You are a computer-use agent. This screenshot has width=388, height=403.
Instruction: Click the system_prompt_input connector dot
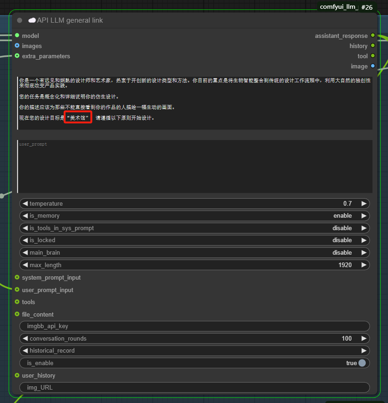[17, 277]
